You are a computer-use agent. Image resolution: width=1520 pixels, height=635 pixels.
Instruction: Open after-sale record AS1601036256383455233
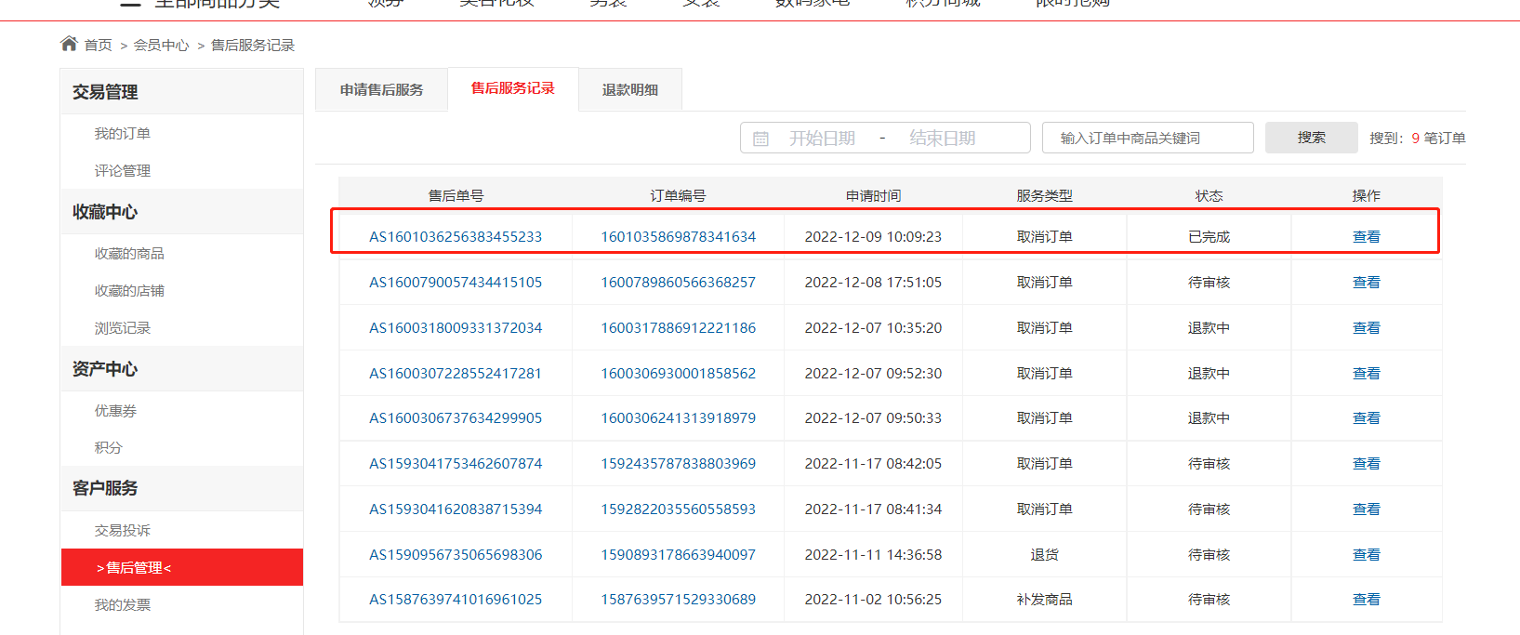(x=456, y=237)
